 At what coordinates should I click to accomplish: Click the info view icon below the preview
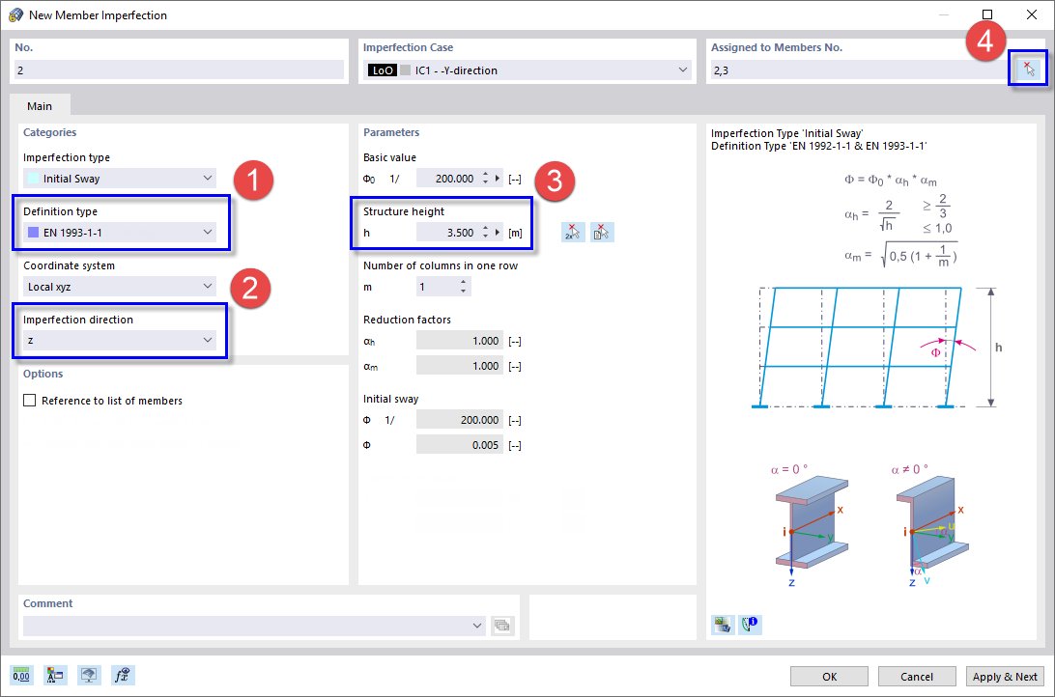click(751, 625)
